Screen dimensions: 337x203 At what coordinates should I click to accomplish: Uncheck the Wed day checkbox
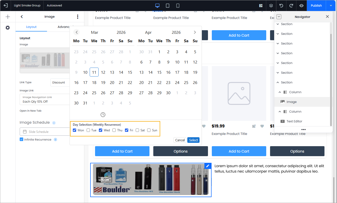click(101, 130)
